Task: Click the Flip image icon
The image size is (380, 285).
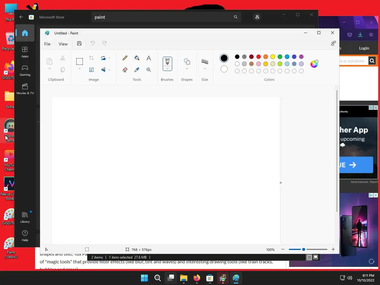Action: 103,70
